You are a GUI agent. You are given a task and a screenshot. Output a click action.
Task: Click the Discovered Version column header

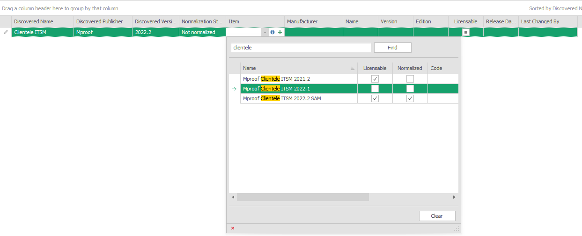pos(156,21)
